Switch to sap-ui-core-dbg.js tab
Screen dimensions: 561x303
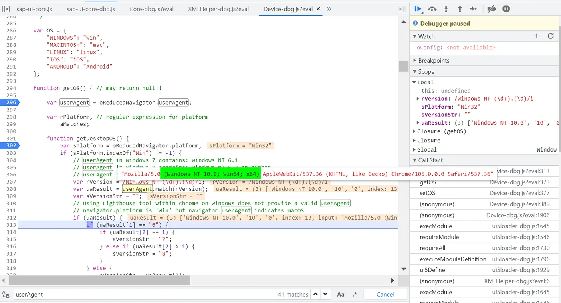tap(91, 9)
